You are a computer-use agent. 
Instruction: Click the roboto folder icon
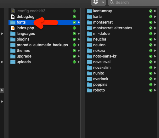[x=89, y=90]
